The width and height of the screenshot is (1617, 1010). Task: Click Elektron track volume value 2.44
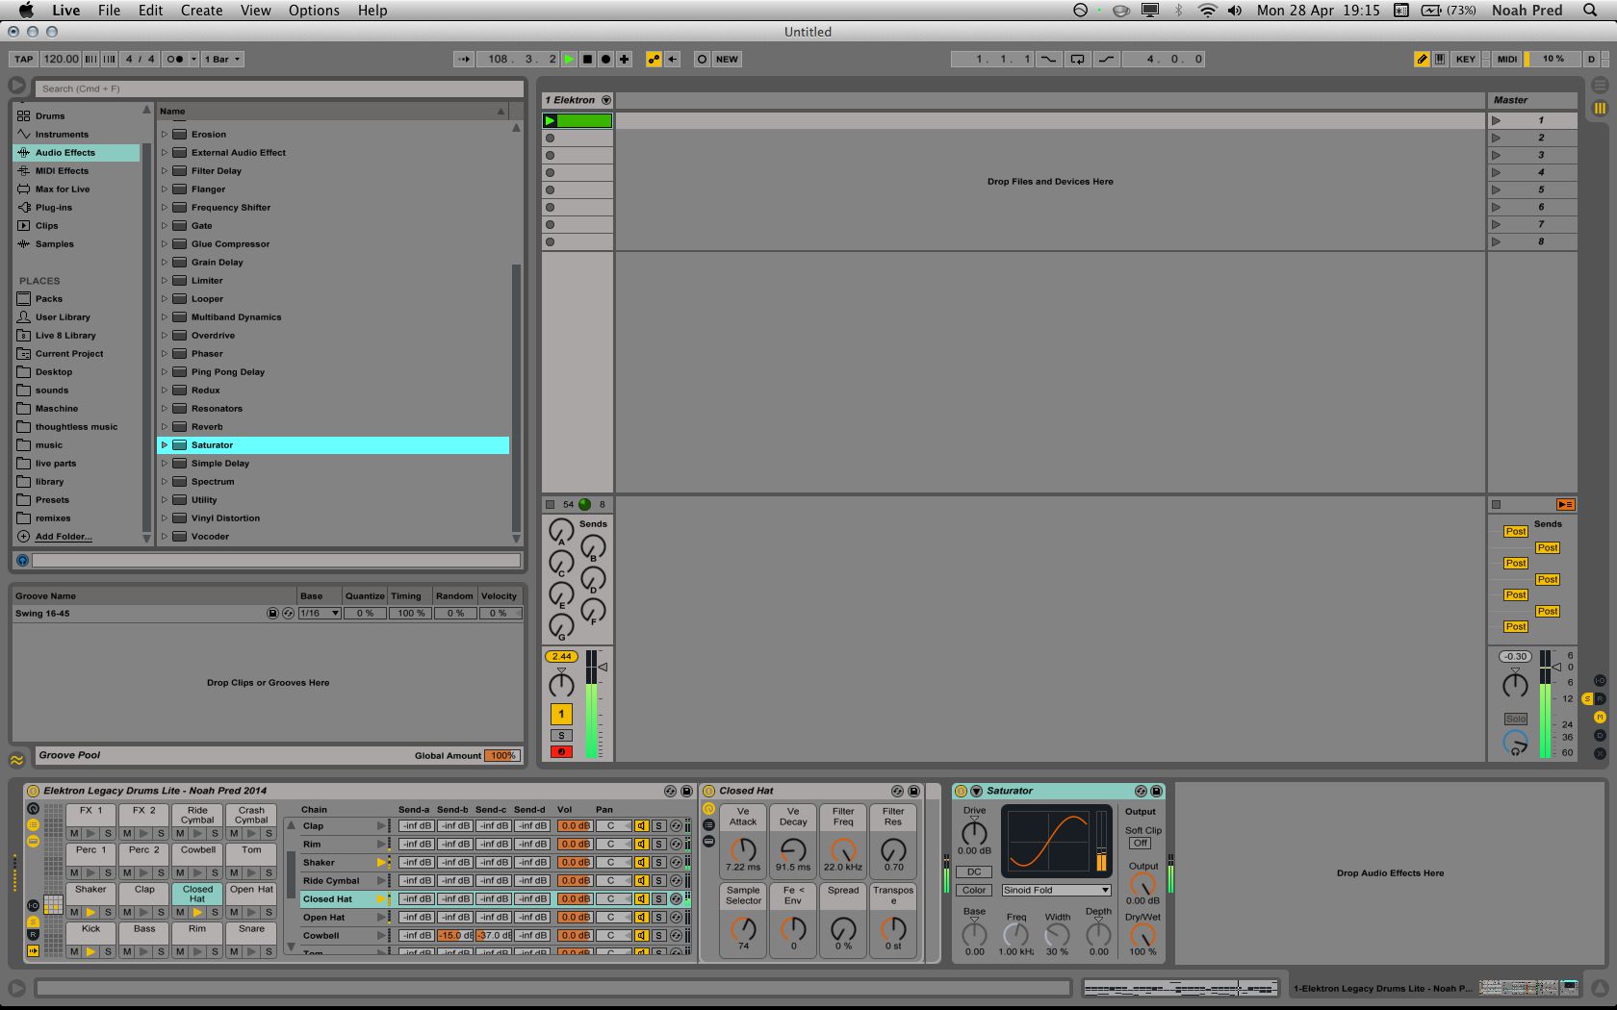coord(561,656)
